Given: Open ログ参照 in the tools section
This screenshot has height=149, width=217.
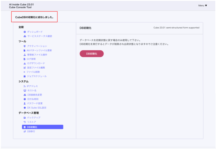Looking at the screenshot, I should (x=31, y=59).
